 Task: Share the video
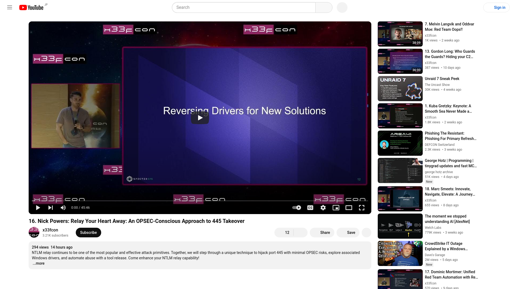(322, 233)
